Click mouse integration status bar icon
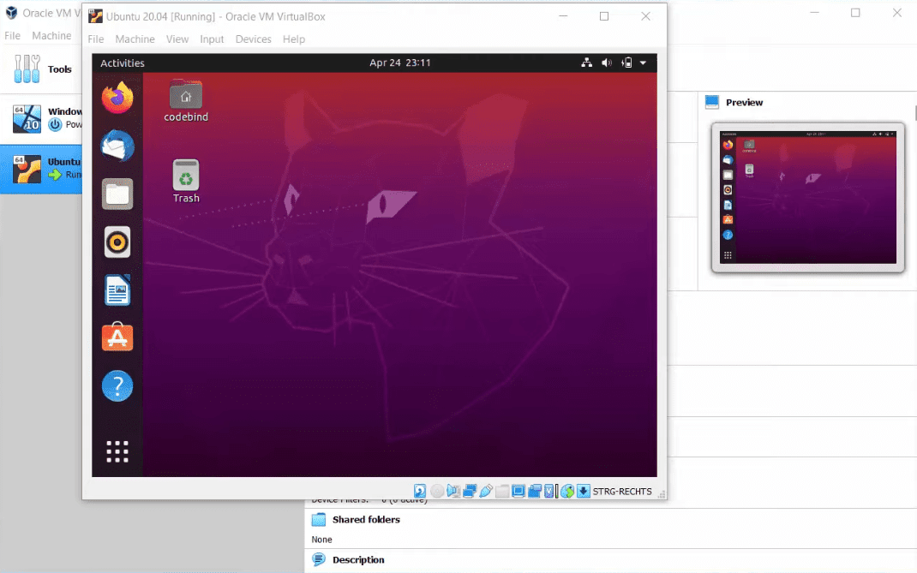This screenshot has width=917, height=573. point(567,491)
